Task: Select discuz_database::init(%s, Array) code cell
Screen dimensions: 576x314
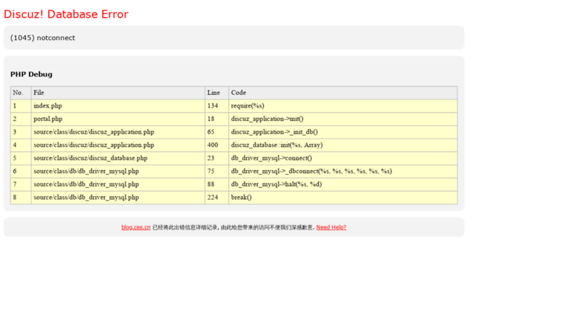Action: [343, 145]
